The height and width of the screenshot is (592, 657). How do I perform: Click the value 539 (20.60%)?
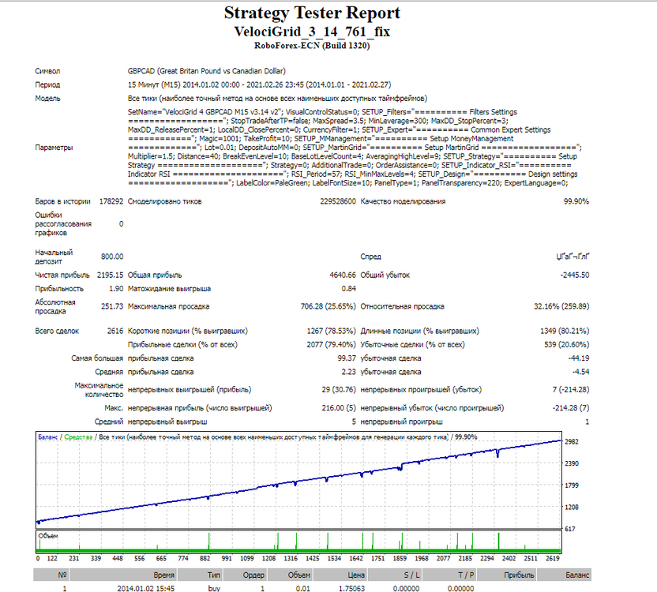[566, 345]
